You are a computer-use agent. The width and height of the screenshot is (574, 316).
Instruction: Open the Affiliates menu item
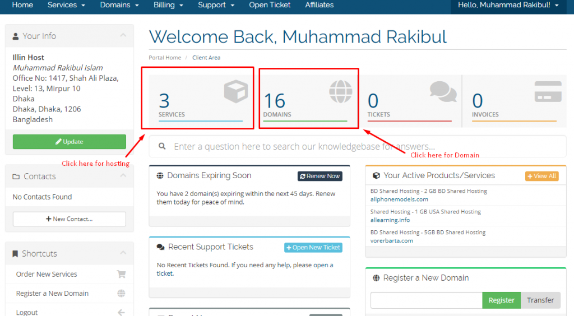319,5
